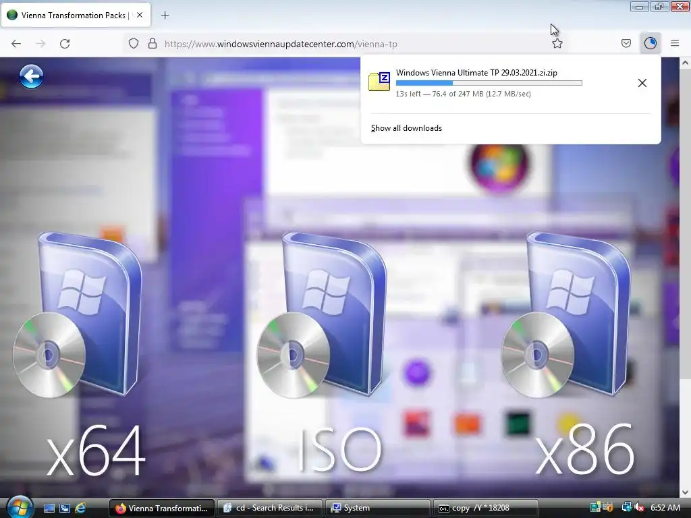The width and height of the screenshot is (691, 518).
Task: Click the x86 label
Action: tap(584, 451)
